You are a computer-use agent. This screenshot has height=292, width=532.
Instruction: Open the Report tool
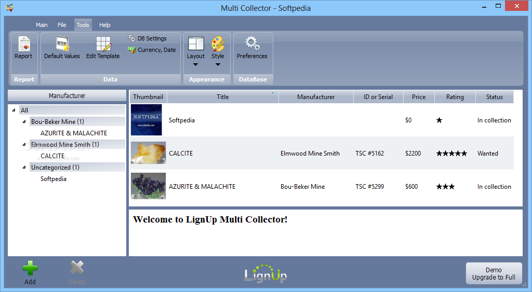point(23,48)
